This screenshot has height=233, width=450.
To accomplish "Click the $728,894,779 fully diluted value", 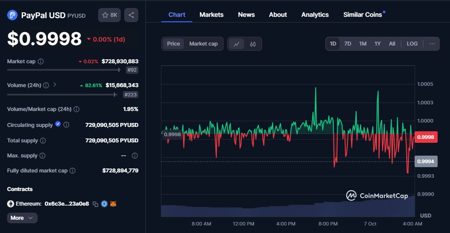I will point(120,171).
